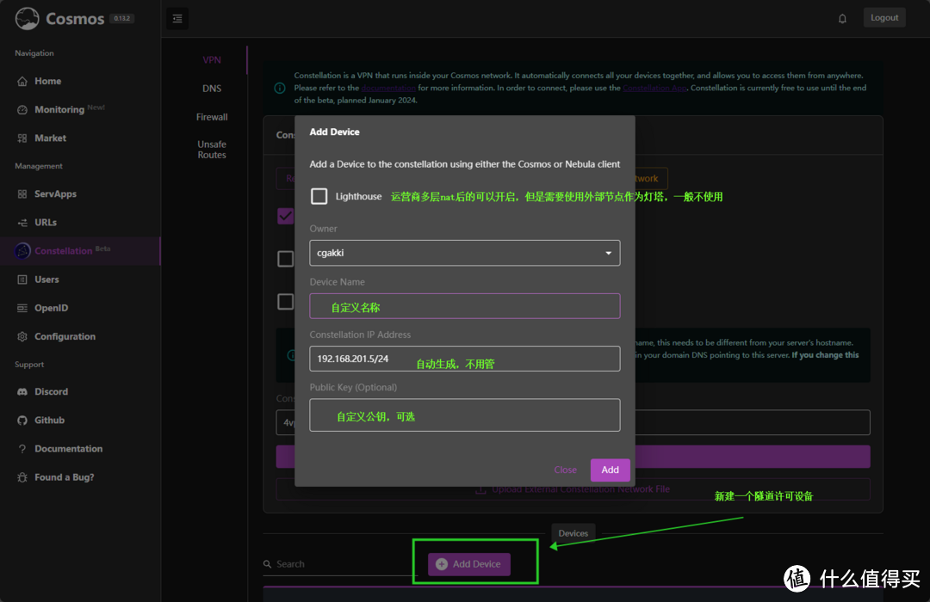This screenshot has width=930, height=602.
Task: Click the Found a Bug icon
Action: click(22, 477)
